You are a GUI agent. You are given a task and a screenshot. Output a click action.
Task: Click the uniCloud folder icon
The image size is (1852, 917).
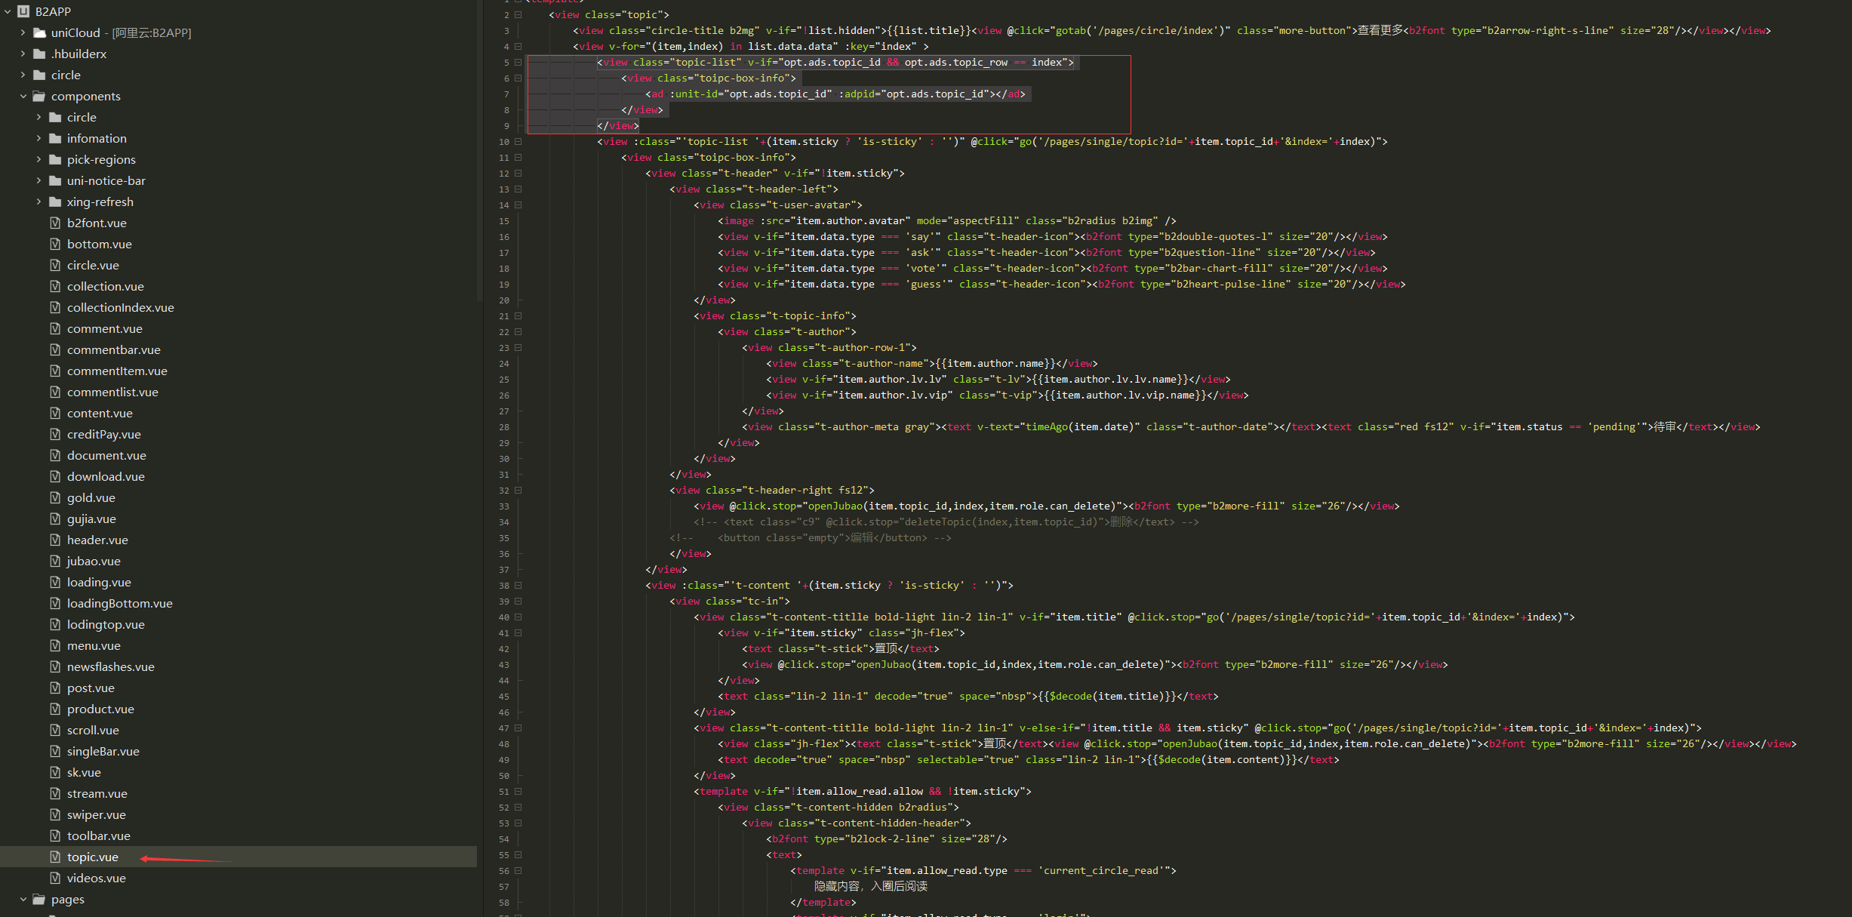[39, 32]
